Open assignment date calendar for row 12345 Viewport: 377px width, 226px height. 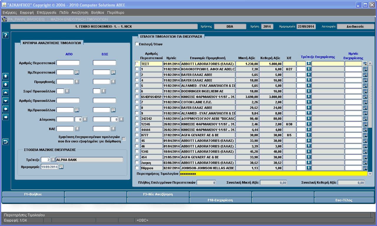coord(365,124)
